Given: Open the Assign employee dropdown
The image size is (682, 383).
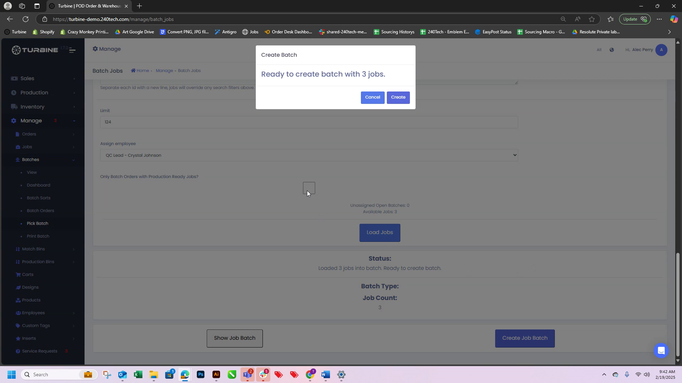Looking at the screenshot, I should (x=309, y=155).
